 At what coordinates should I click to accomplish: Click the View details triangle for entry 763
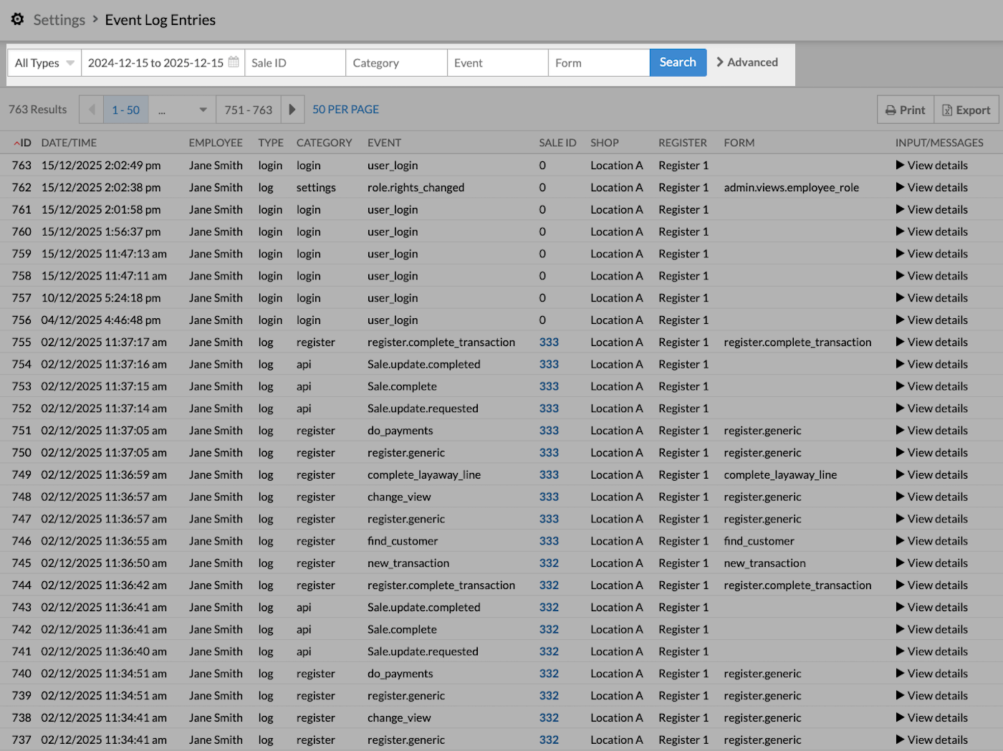click(x=901, y=165)
